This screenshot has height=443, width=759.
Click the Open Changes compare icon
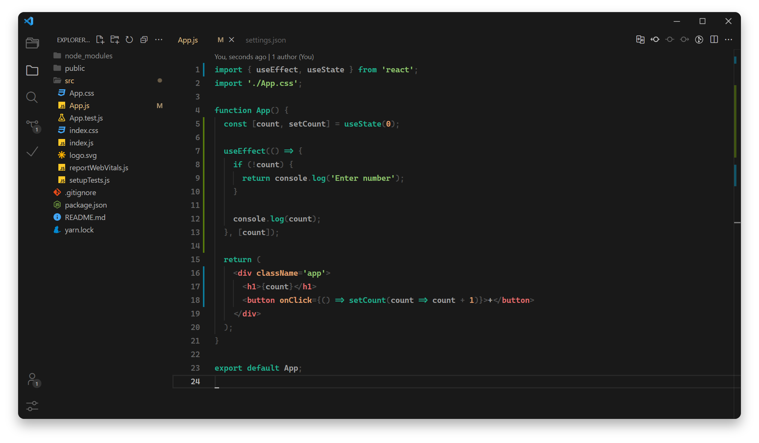pos(640,40)
